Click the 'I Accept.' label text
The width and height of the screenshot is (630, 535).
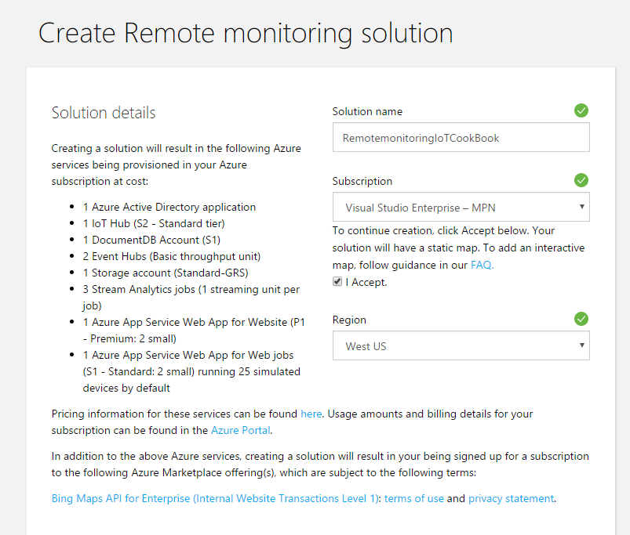tap(366, 282)
